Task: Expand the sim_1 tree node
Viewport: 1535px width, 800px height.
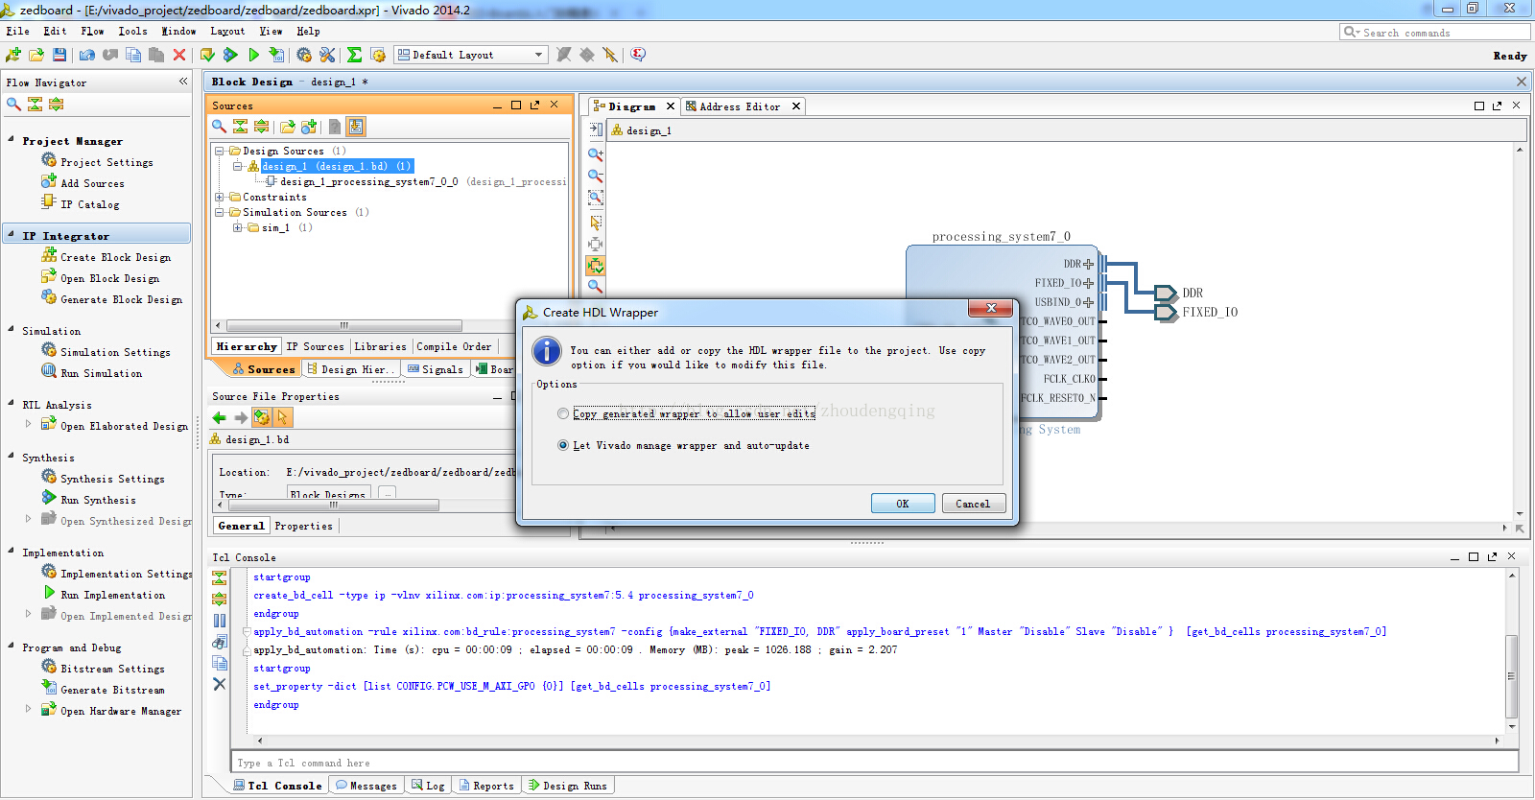Action: [238, 227]
